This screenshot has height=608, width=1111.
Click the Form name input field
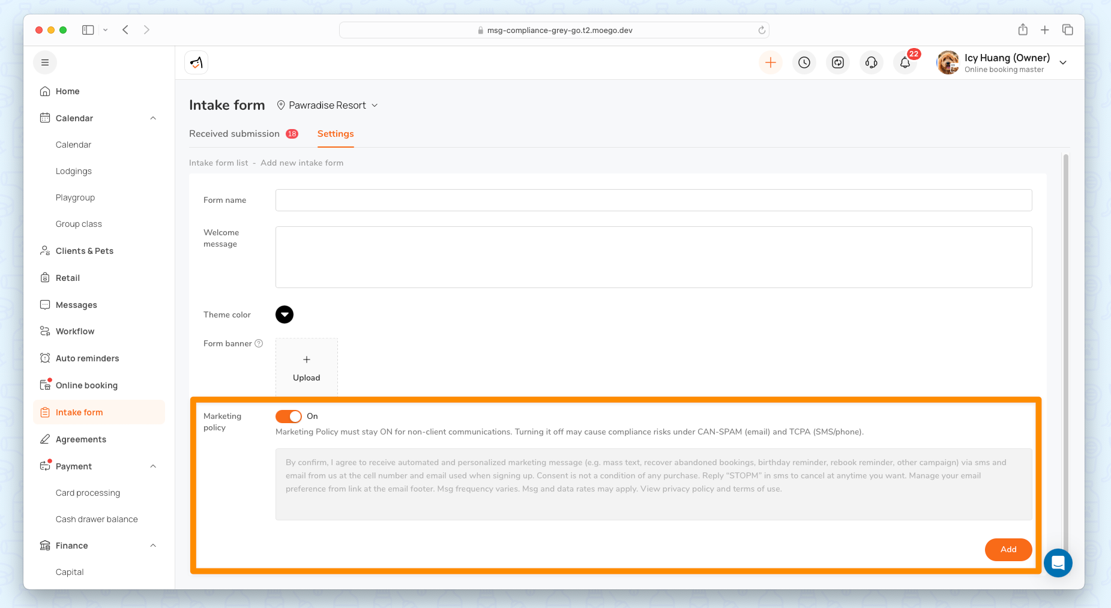(654, 200)
